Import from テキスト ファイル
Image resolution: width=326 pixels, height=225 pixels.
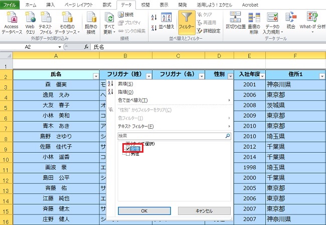46,23
